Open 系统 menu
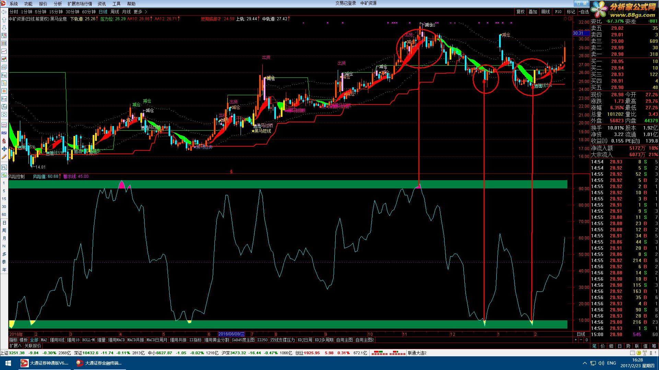The image size is (659, 370). click(14, 4)
